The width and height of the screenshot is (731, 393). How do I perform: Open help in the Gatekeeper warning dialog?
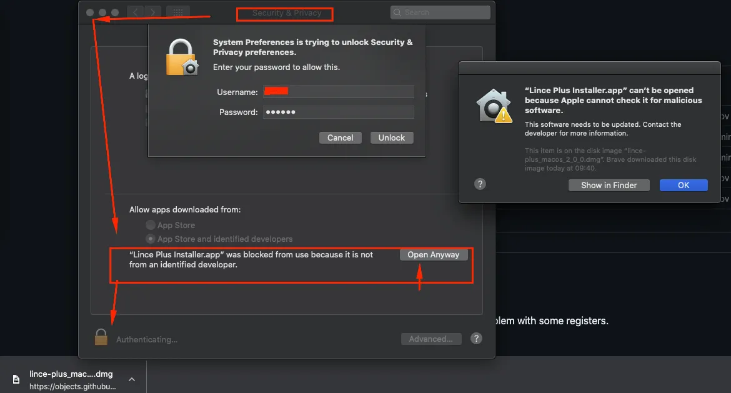480,184
